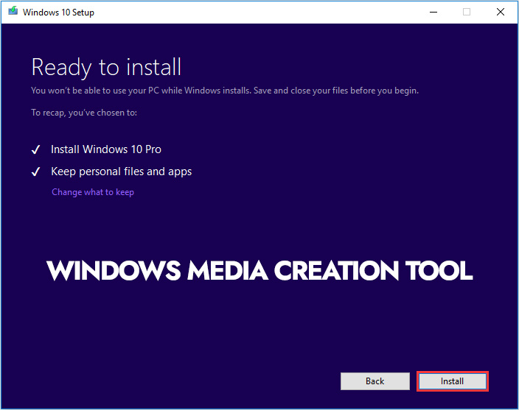Screen dimensions: 519x410
Task: Close the Windows 10 Setup window
Action: point(501,12)
